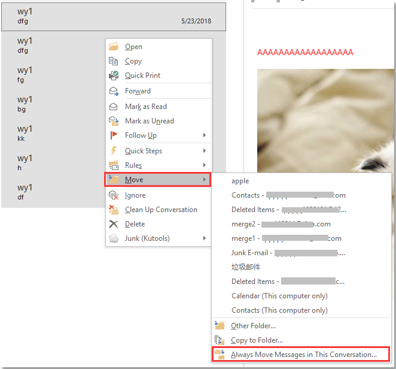Select Copy to Folder... in the submenu
396x369 pixels.
(301, 340)
